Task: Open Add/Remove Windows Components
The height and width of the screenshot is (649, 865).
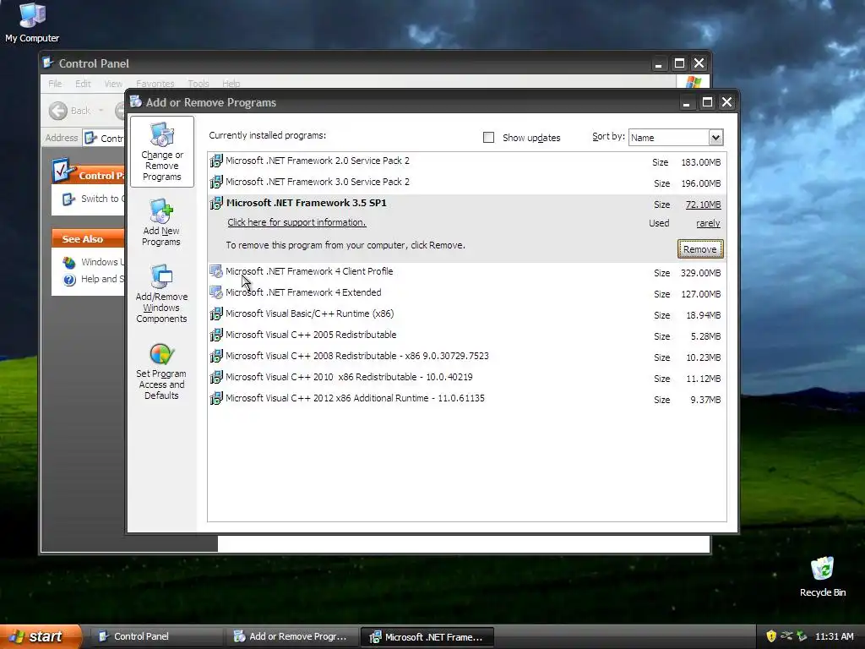Action: click(161, 293)
